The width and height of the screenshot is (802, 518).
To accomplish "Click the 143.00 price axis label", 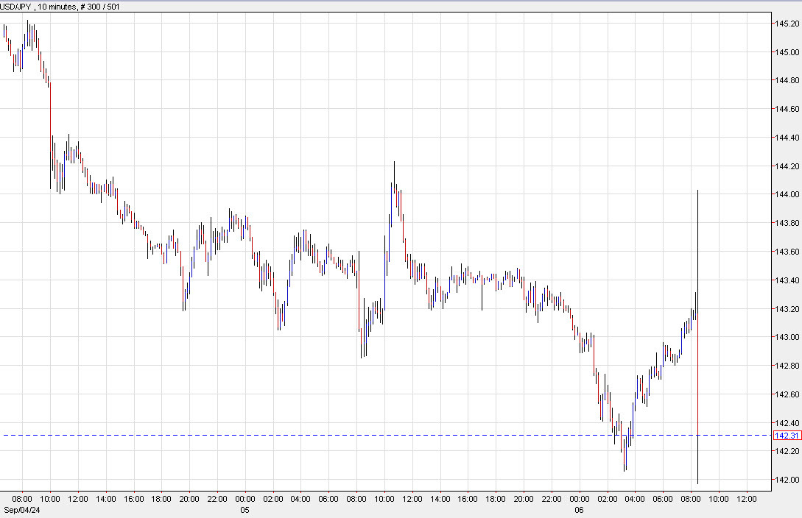I will tap(785, 337).
